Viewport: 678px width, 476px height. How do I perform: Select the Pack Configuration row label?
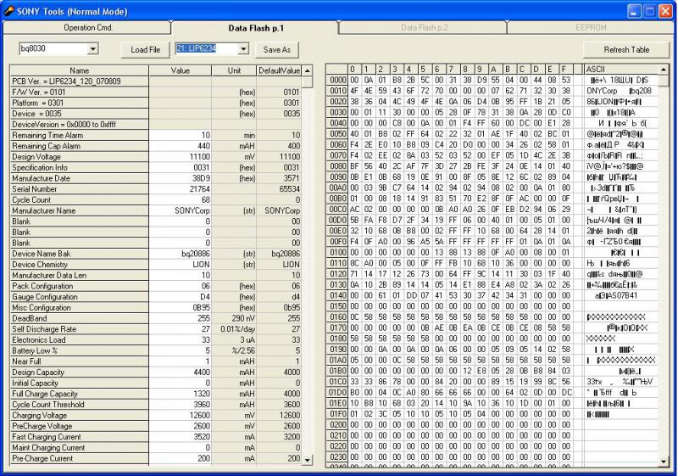[x=79, y=286]
